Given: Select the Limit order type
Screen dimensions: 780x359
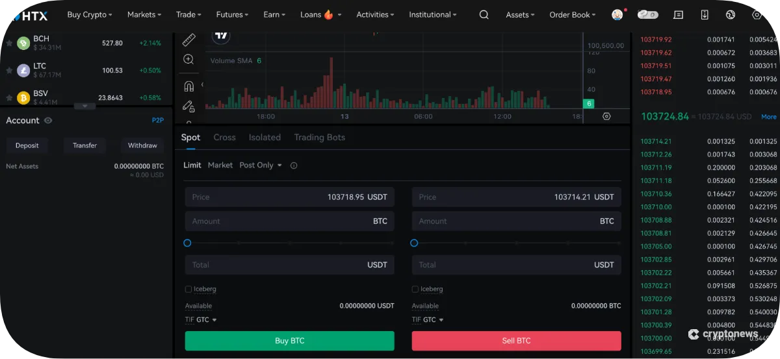Looking at the screenshot, I should 192,166.
